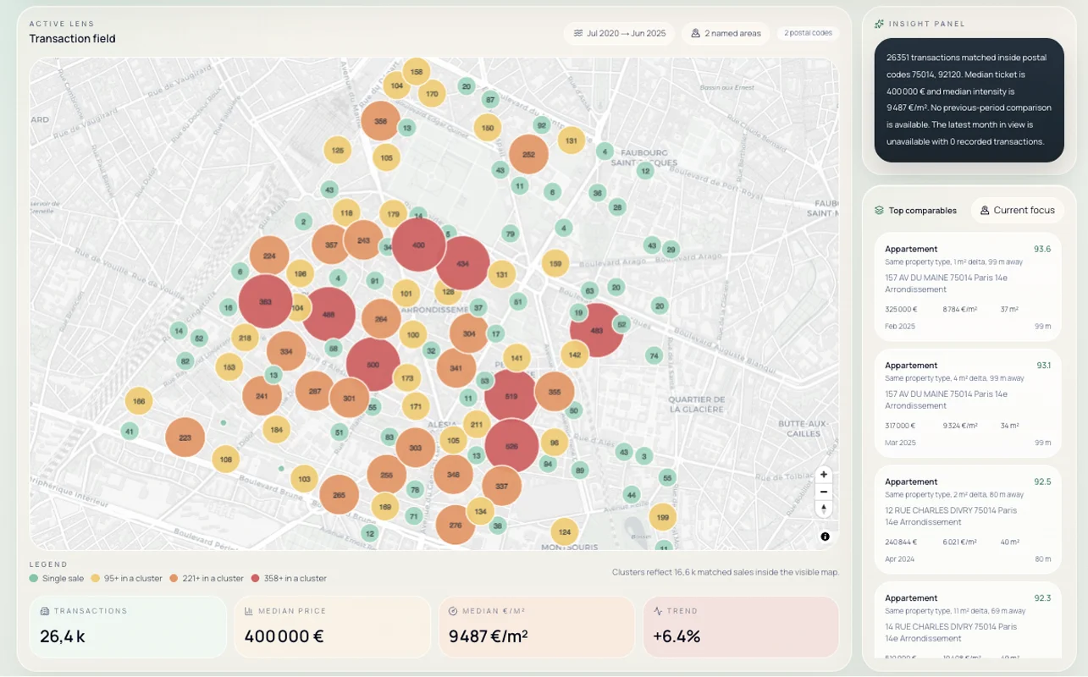This screenshot has height=677, width=1088.
Task: Switch to the Current focus tab
Action: click(1017, 210)
